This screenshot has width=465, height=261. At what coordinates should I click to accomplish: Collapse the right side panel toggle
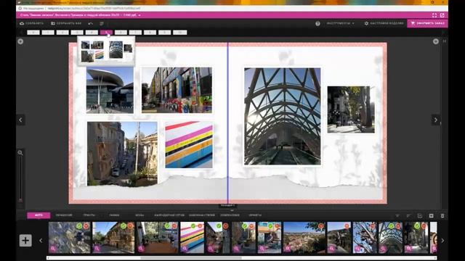coord(444,41)
